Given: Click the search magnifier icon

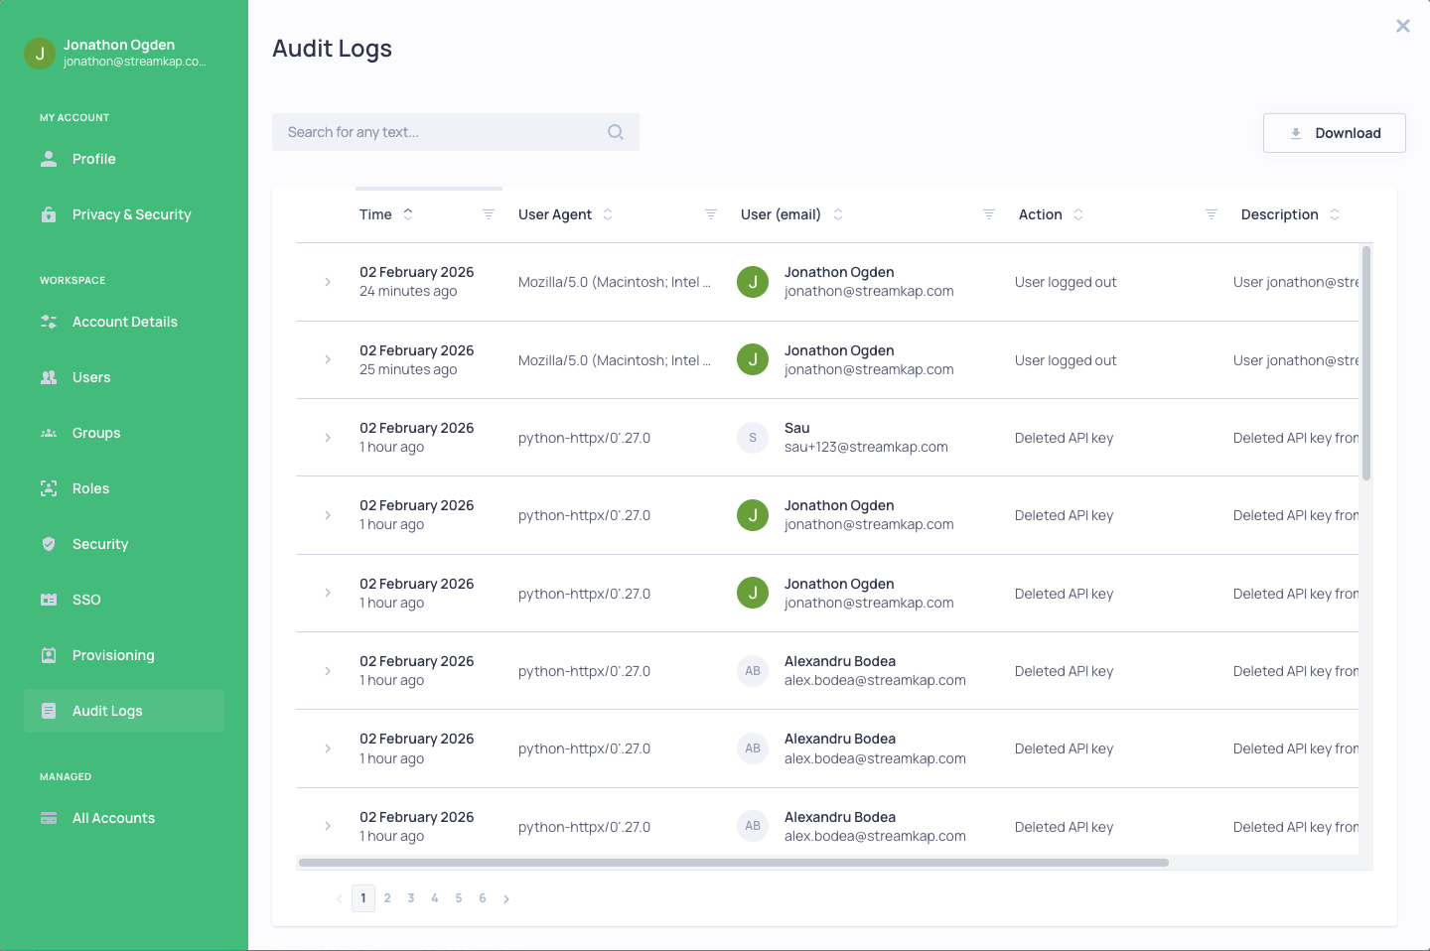Looking at the screenshot, I should pos(615,132).
